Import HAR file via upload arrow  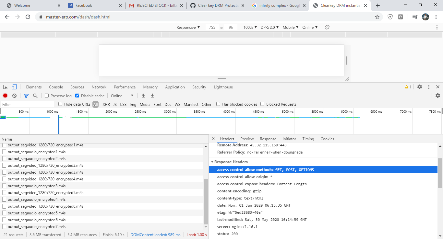[143, 96]
